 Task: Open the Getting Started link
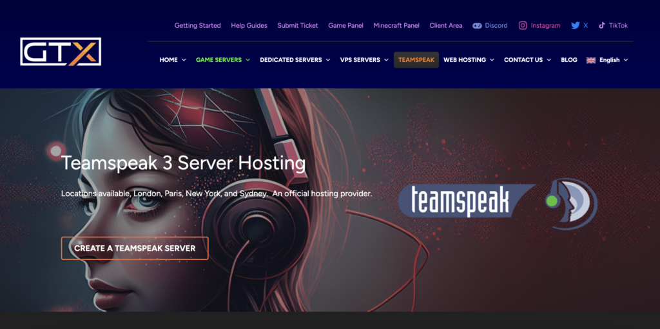click(x=197, y=26)
